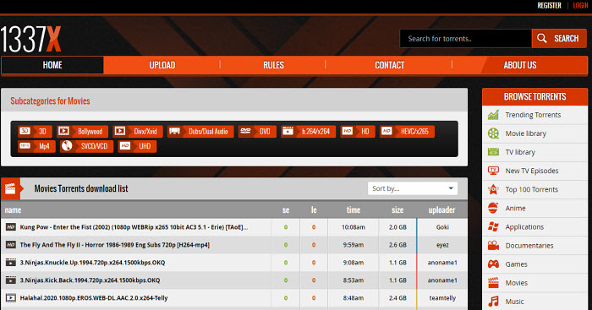Click the Top 100 Torrents star icon
The height and width of the screenshot is (310, 592).
pos(493,189)
